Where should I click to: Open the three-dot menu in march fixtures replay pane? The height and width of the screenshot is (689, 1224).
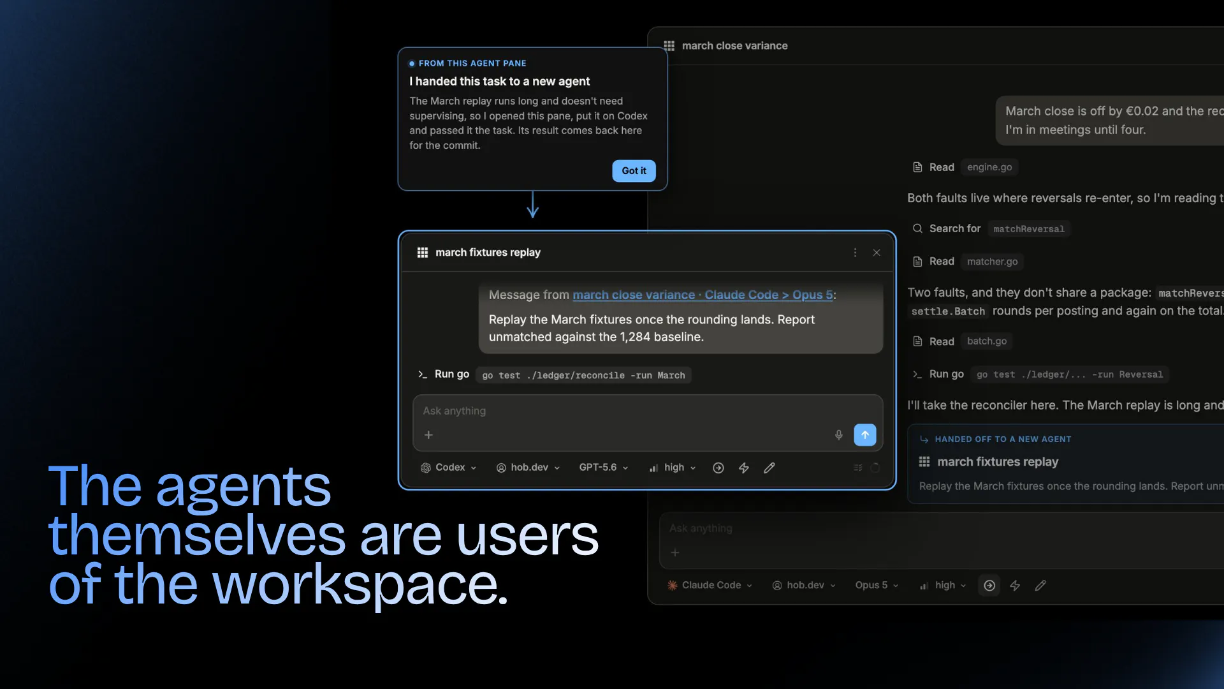855,253
